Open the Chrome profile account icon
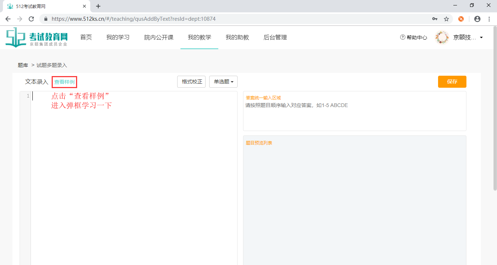 pos(477,19)
